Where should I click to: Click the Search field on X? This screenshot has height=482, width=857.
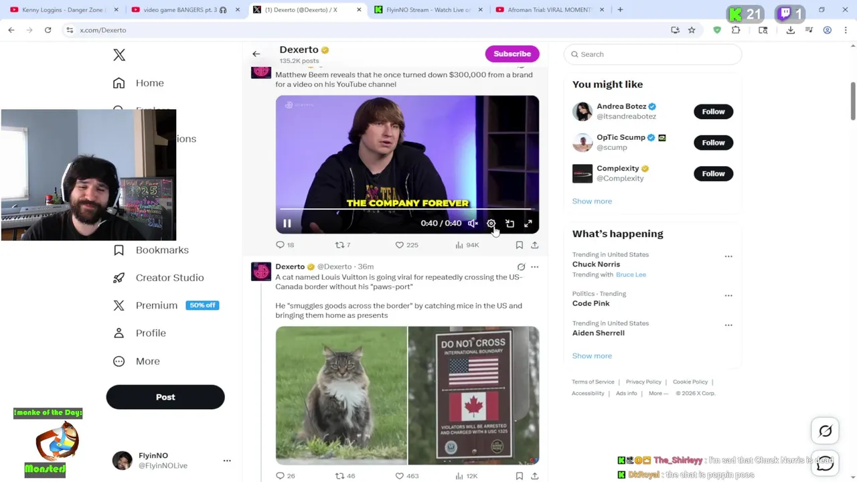pos(653,54)
